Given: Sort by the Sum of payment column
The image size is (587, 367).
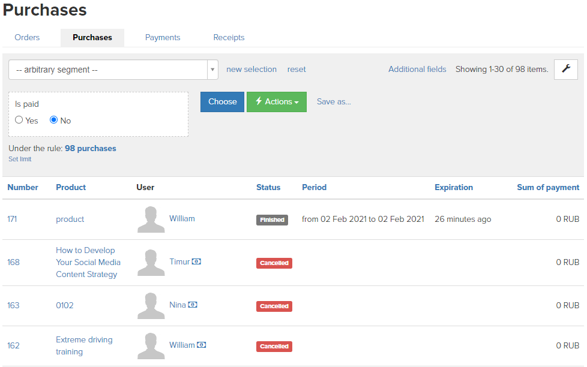Looking at the screenshot, I should coord(548,188).
